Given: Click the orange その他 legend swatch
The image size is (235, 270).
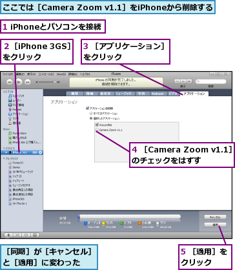Looking at the screenshot, I should (x=139, y=223).
